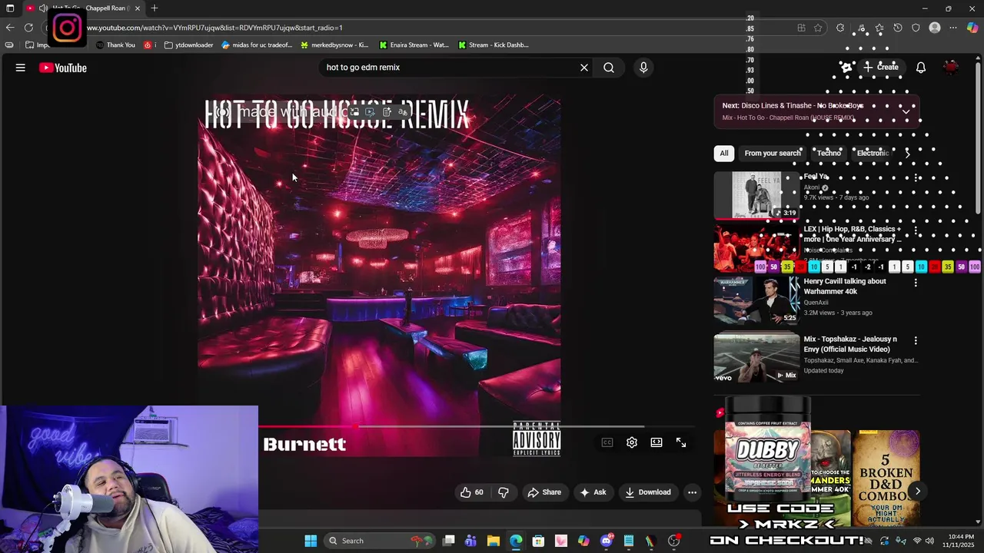Select the All filter chip

click(x=723, y=153)
